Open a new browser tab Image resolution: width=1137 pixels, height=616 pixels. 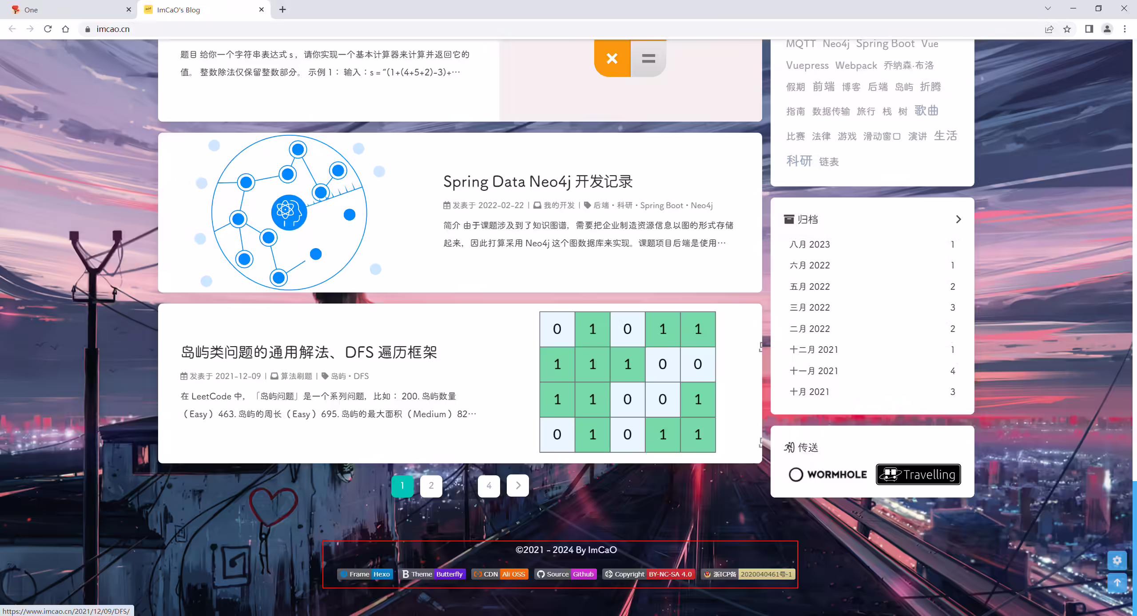(x=282, y=9)
